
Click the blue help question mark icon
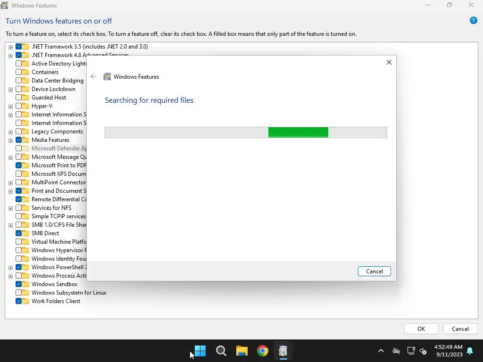pos(473,21)
